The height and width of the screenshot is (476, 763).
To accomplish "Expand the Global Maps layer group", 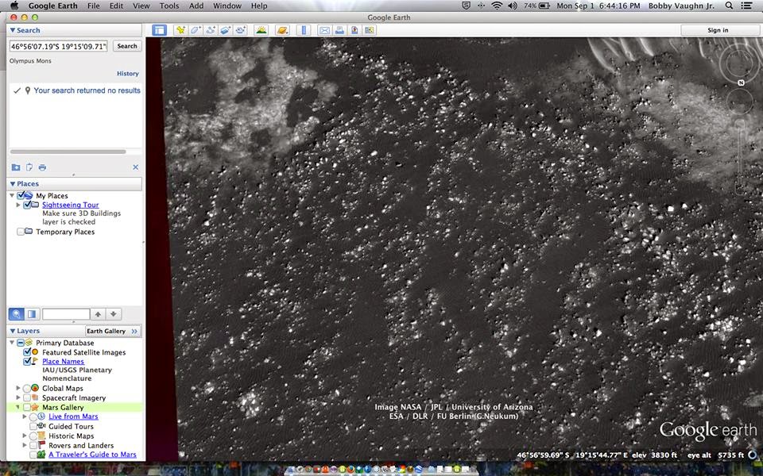I will tap(18, 388).
